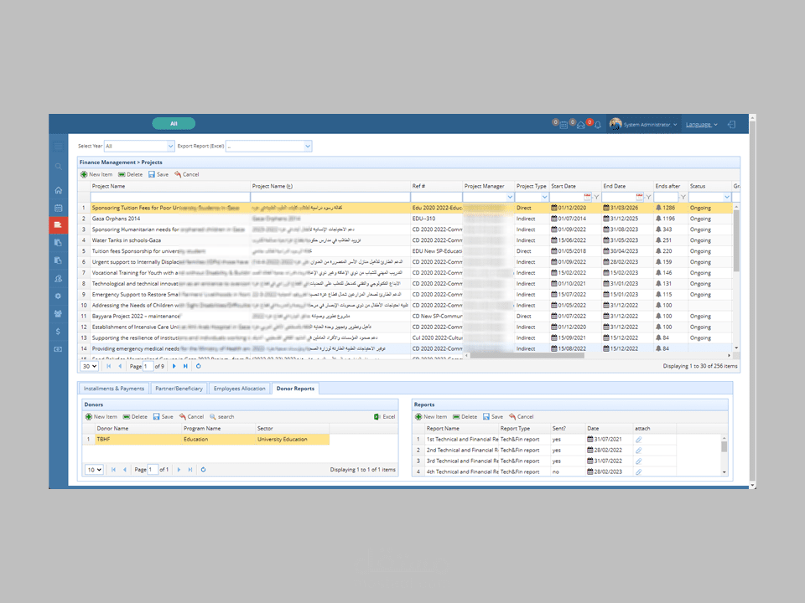
Task: Open End Date filter calendar picker
Action: [639, 197]
